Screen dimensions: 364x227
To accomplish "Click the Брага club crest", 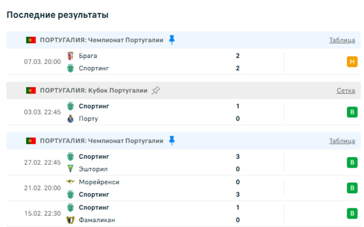I will pos(70,56).
